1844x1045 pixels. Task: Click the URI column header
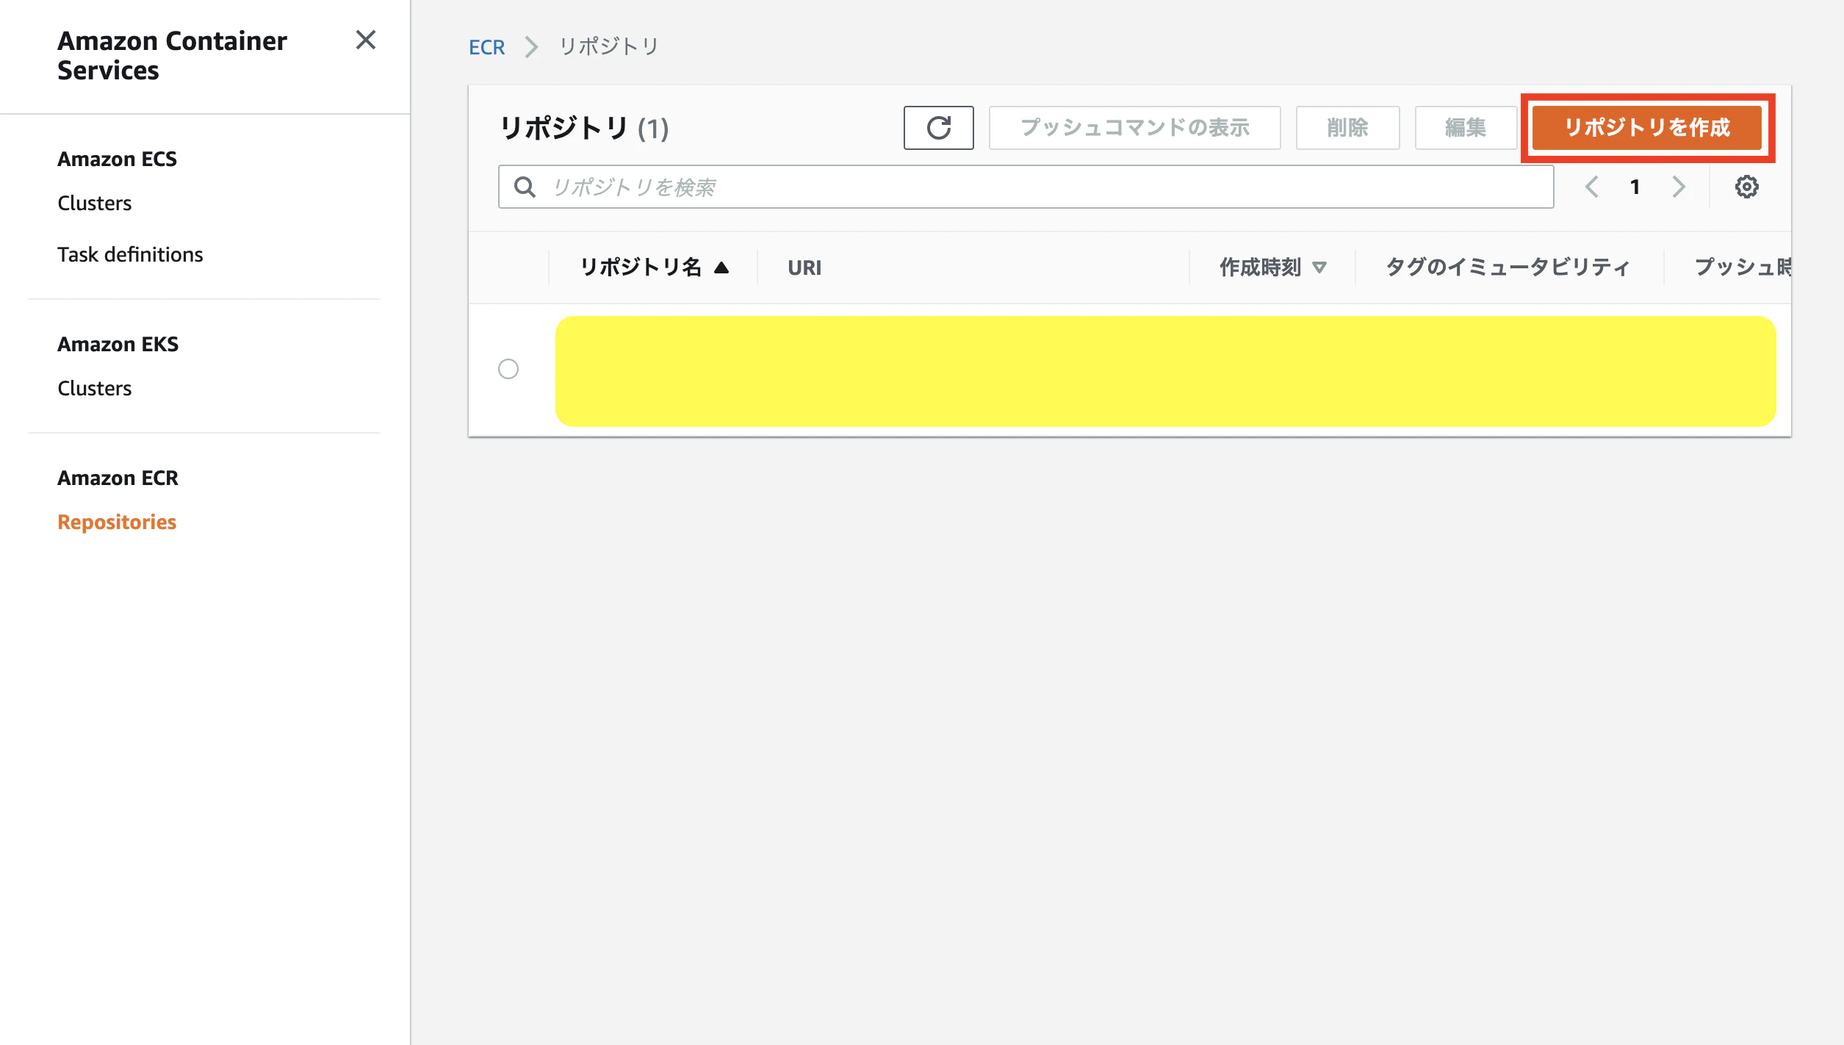pos(804,267)
